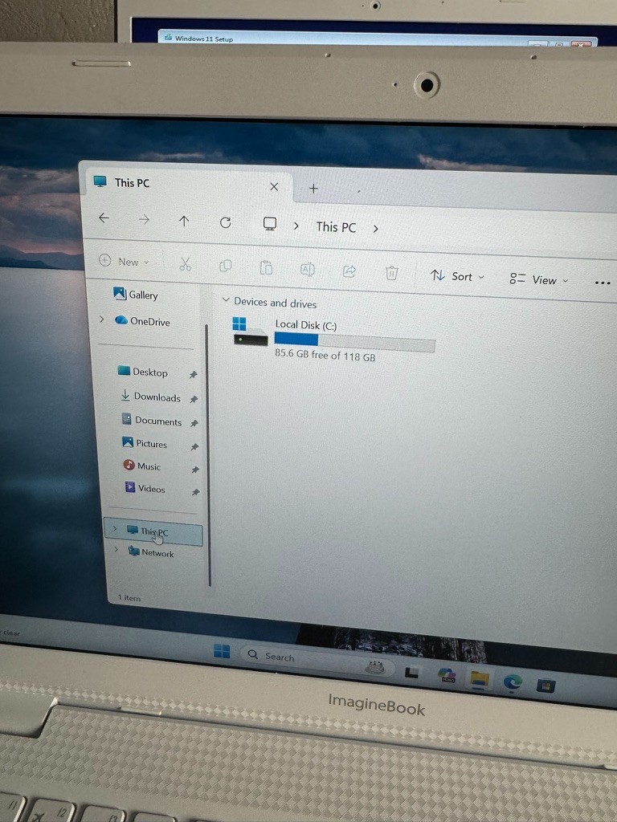
Task: Open the Local Disk (C:) drive icon
Action: [251, 332]
